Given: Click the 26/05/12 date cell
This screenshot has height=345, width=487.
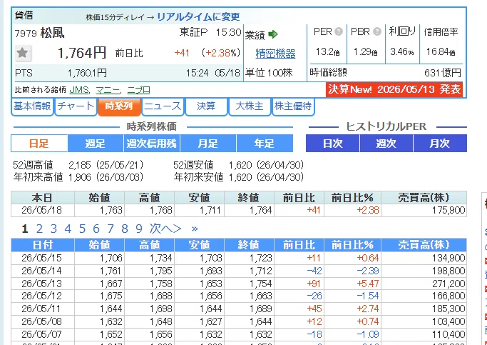Looking at the screenshot, I should pos(41,296).
